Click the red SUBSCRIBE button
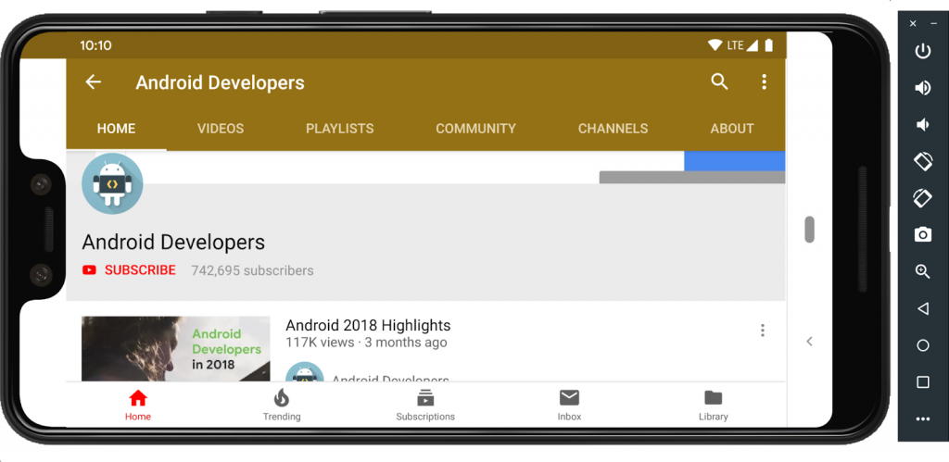Screen dimensions: 949x462 coord(130,270)
